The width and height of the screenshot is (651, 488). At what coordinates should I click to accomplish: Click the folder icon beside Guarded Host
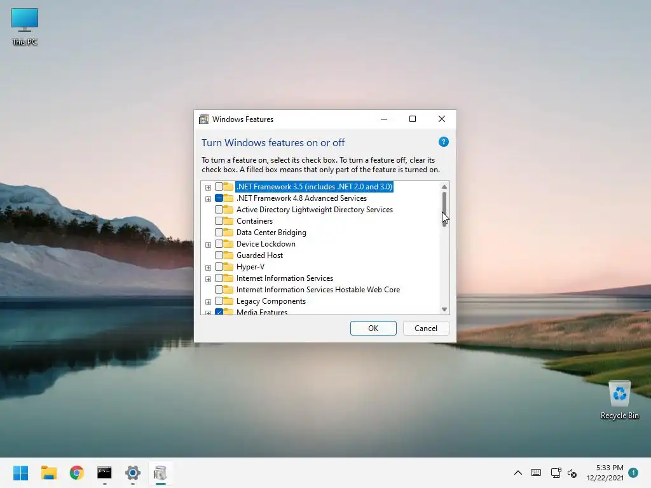tap(228, 255)
